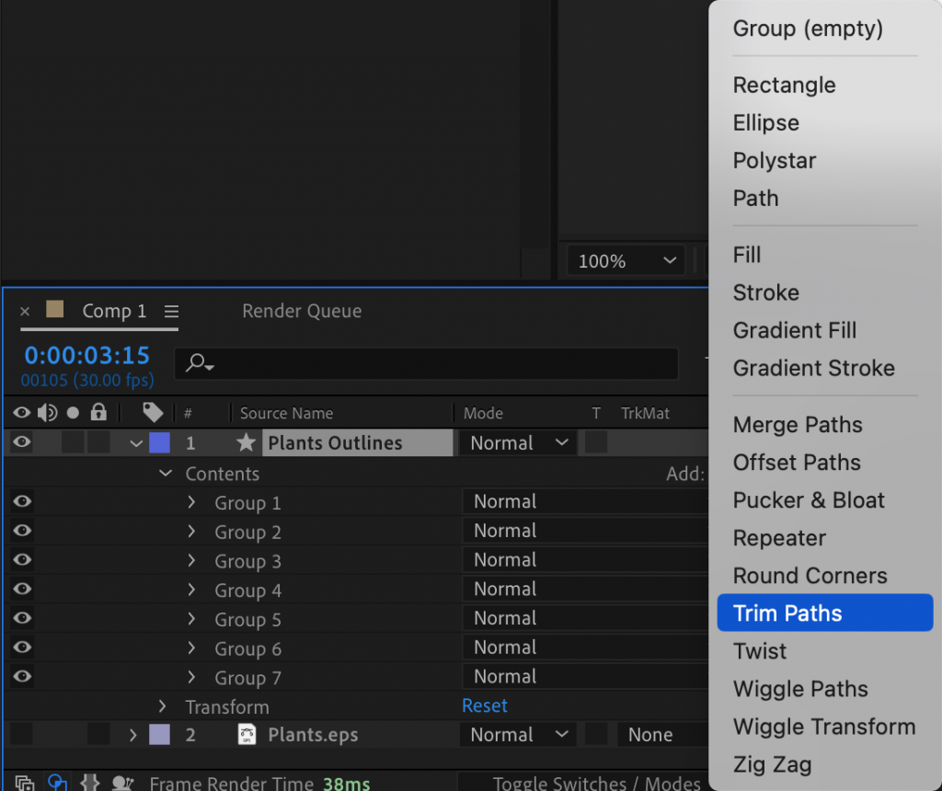This screenshot has height=791, width=942.
Task: Hide the Plants.eps layer with its eye icon
Action: tap(21, 734)
